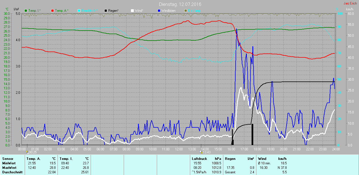
Task: Click the 'Temp. I.' column header in table
Action: [66, 159]
